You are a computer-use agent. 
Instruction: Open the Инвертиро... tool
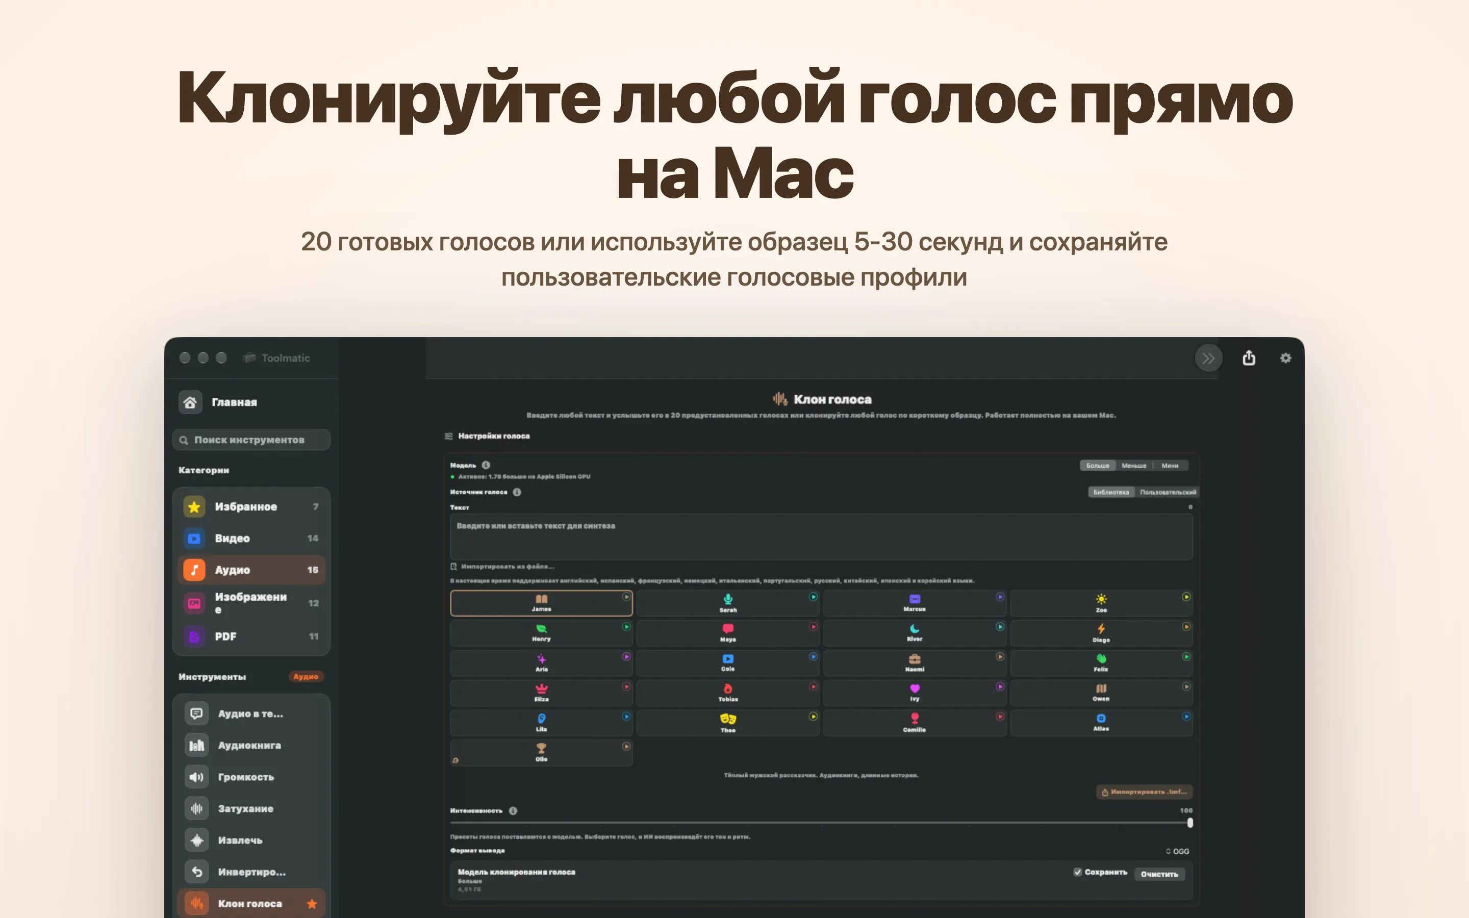coord(251,871)
